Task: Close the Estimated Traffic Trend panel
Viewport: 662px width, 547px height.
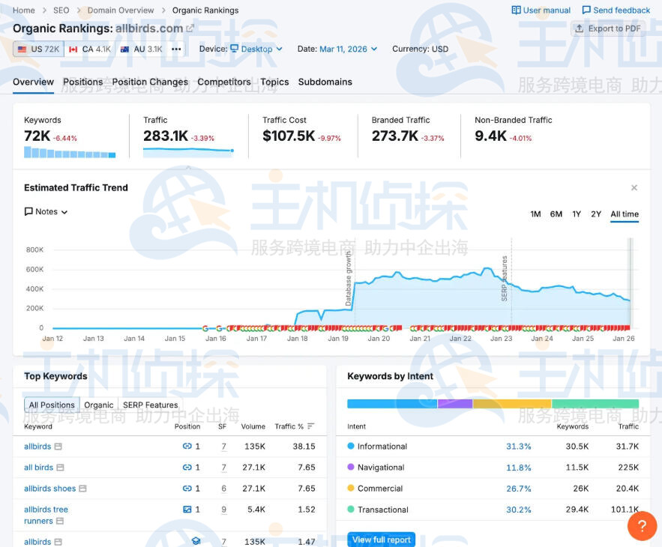Action: pyautogui.click(x=634, y=188)
